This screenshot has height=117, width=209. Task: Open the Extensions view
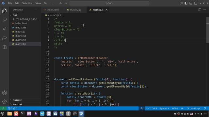[x=4, y=47]
